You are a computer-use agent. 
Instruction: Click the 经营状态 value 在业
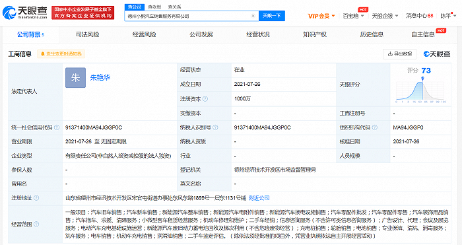click(239, 70)
